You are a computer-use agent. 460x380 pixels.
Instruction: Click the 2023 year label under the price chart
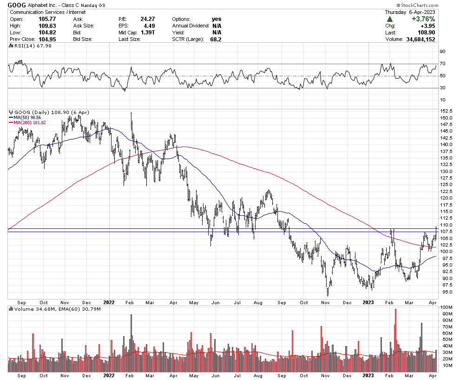pyautogui.click(x=368, y=302)
